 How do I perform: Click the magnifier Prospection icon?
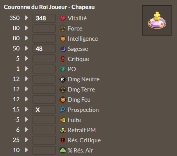[63, 109]
